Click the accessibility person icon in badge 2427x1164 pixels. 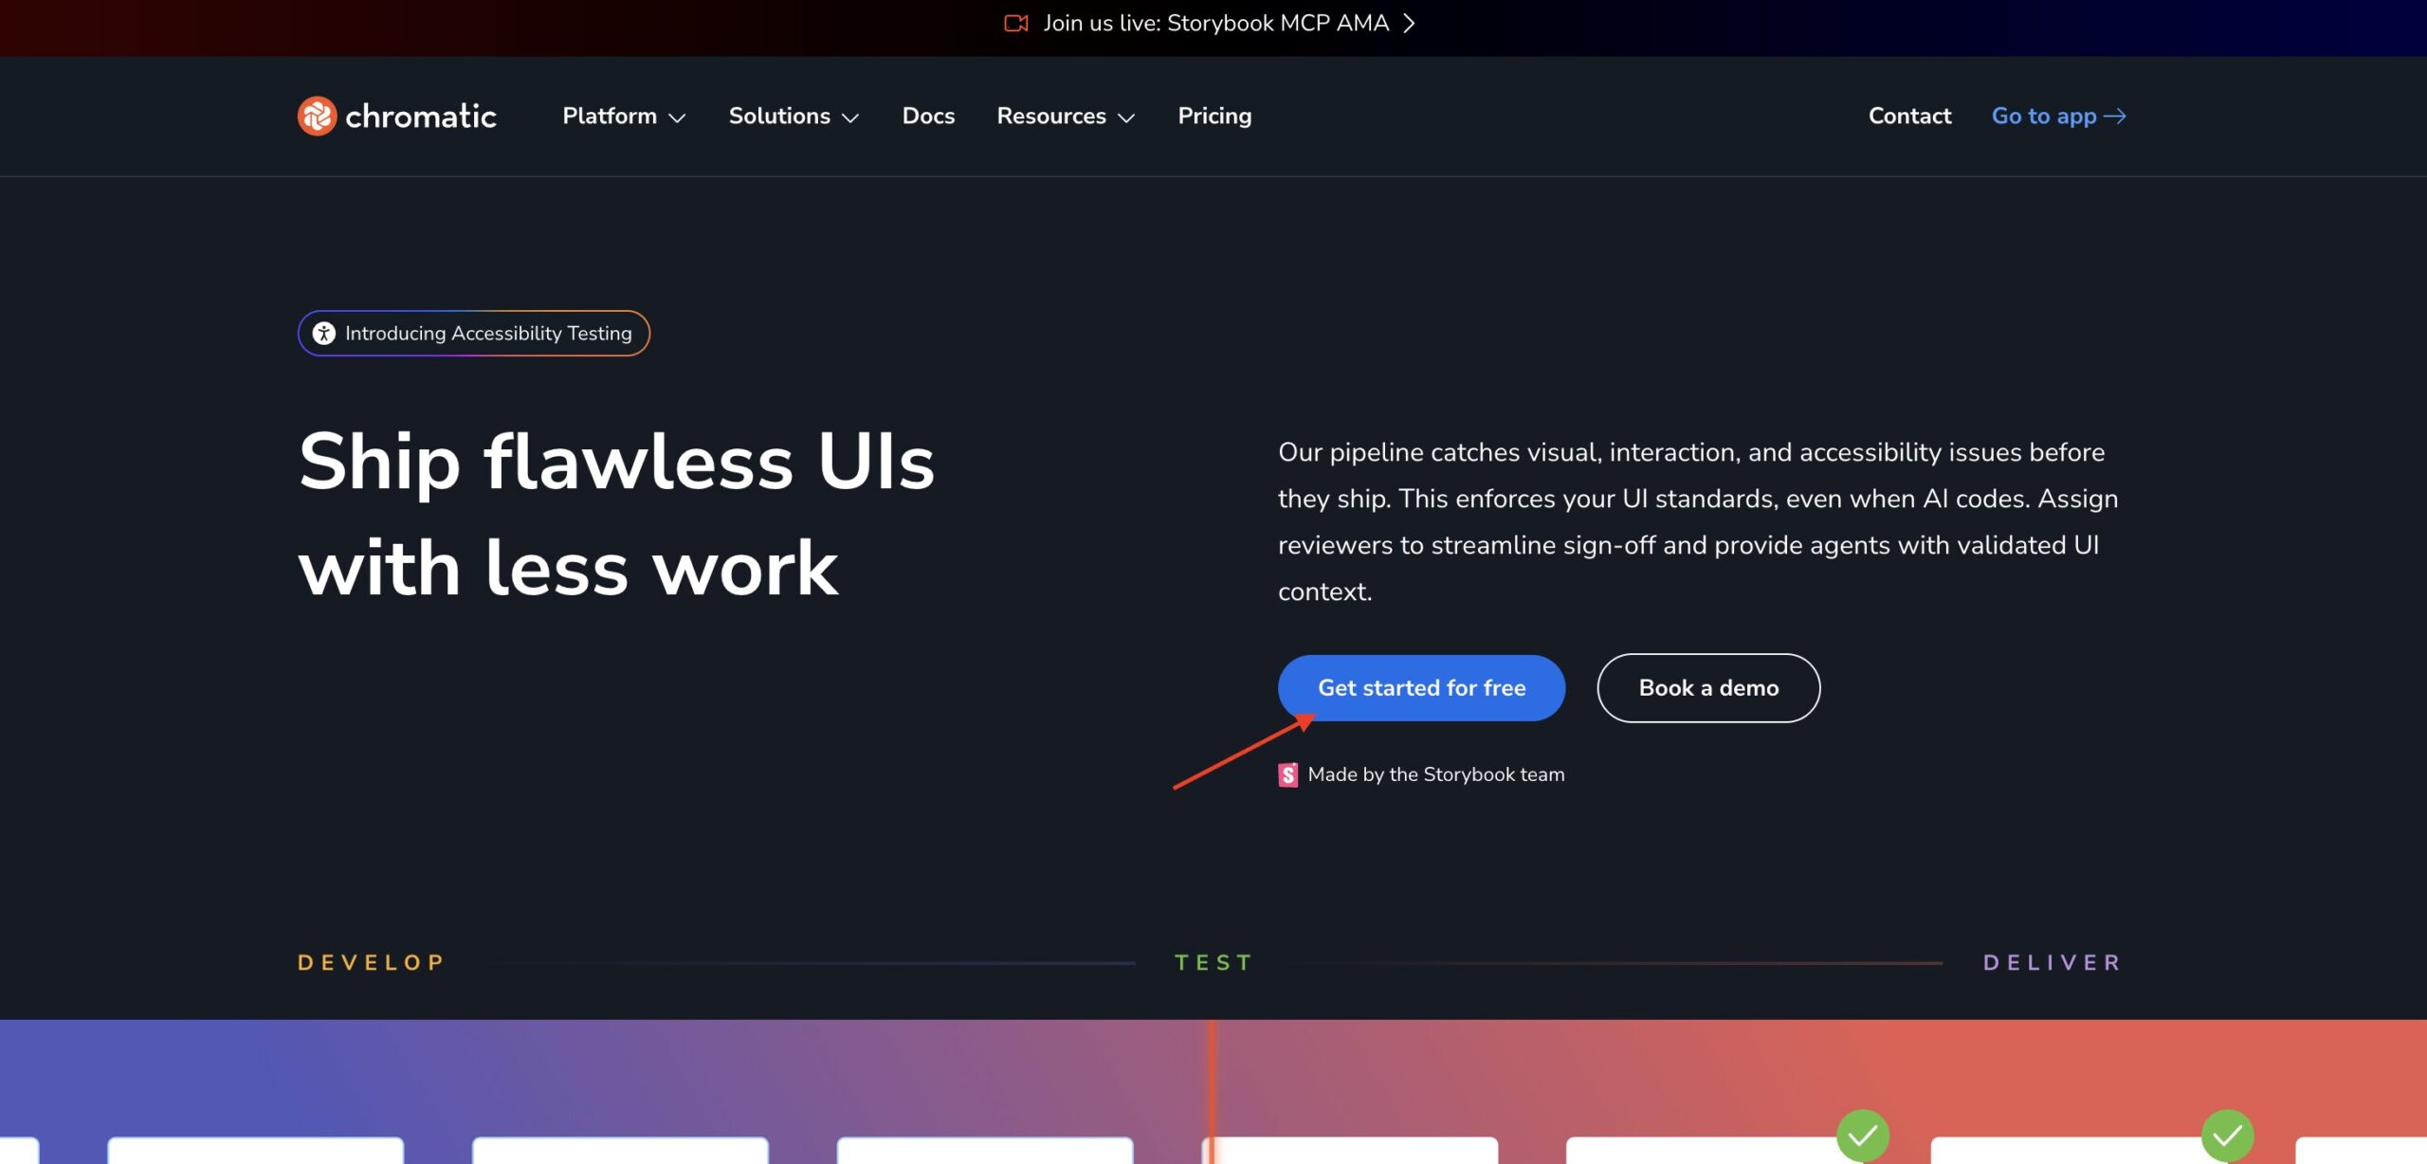click(324, 334)
